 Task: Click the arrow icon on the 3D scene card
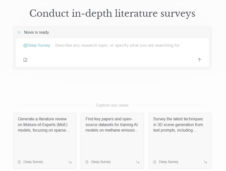[x=205, y=162]
